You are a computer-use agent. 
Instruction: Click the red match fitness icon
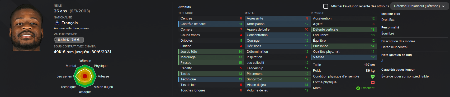point(373,83)
